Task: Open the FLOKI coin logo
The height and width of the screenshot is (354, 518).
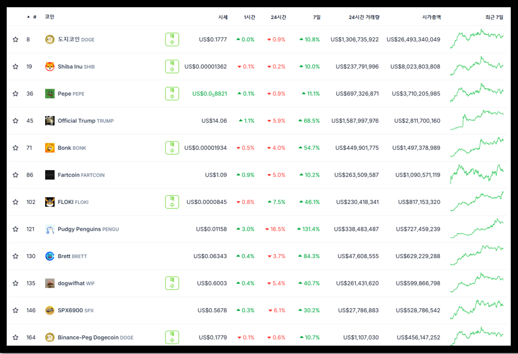Action: click(x=50, y=202)
